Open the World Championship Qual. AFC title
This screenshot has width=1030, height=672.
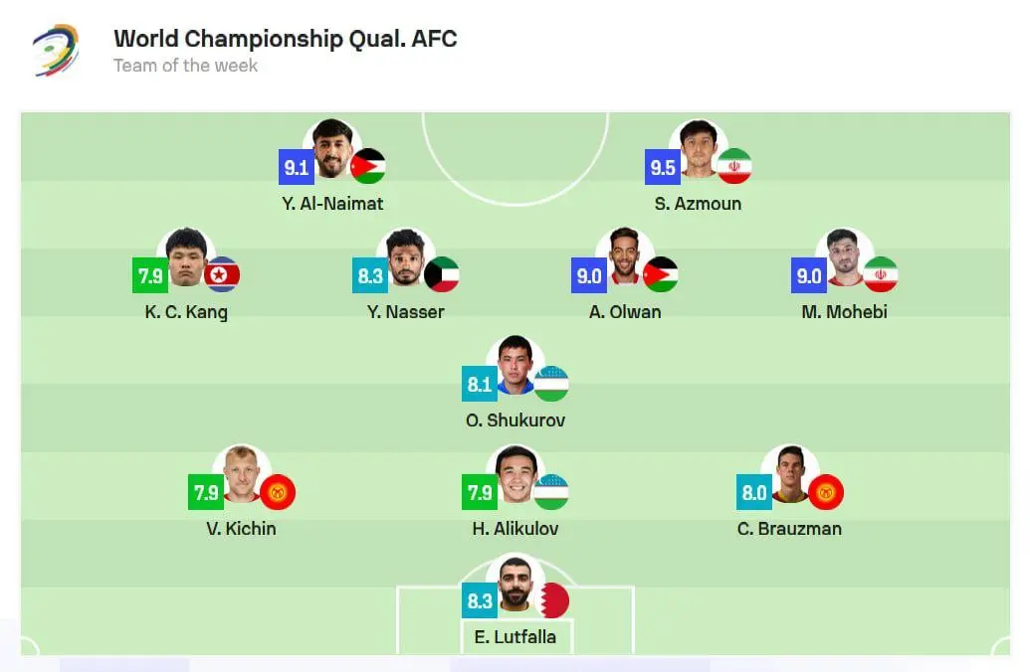click(x=285, y=39)
